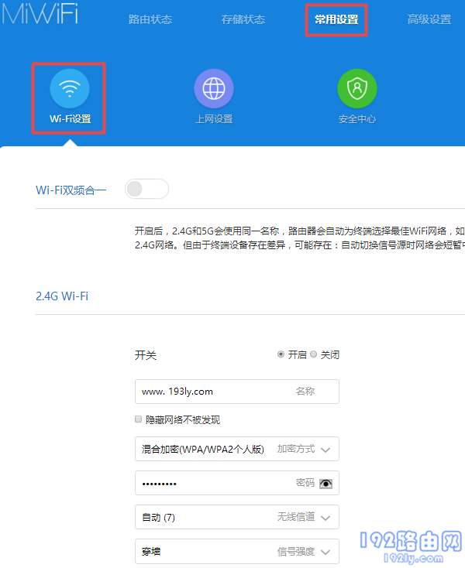Screen dimensions: 465x568
Task: Click the 上网设置 label
Action: pos(213,119)
